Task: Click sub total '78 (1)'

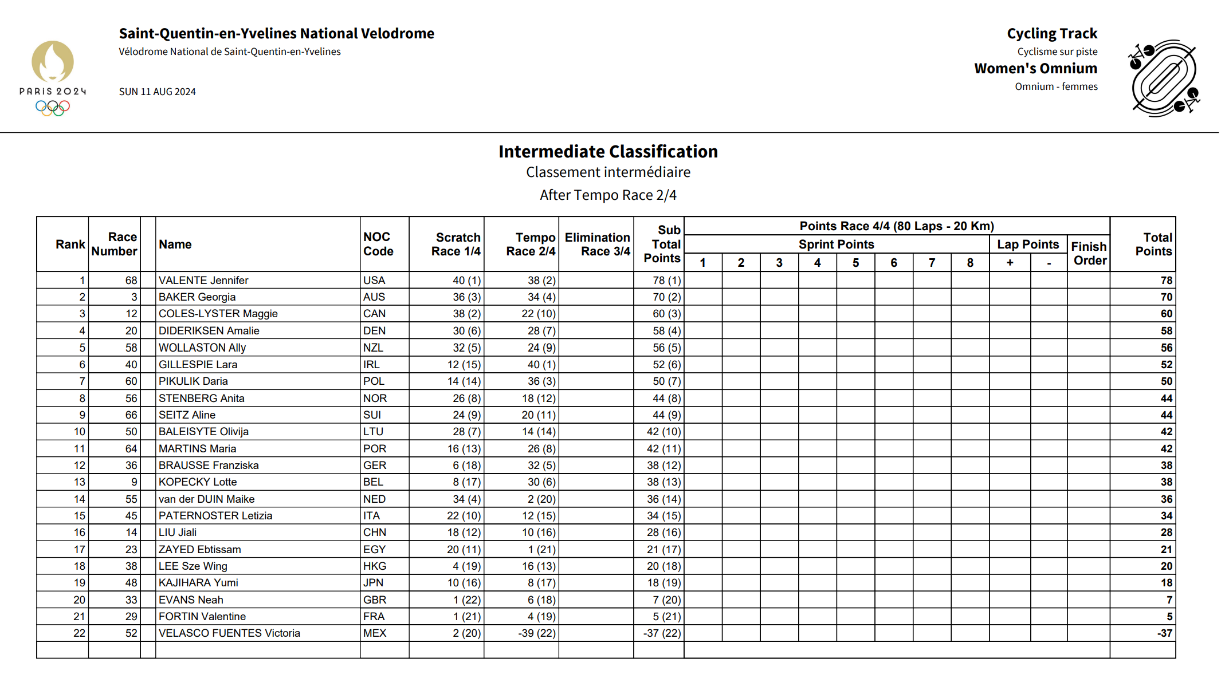Action: point(667,281)
